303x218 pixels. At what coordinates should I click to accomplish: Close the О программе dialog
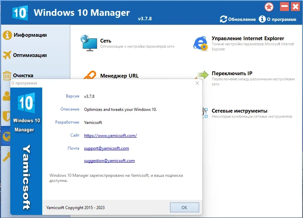tap(197, 83)
